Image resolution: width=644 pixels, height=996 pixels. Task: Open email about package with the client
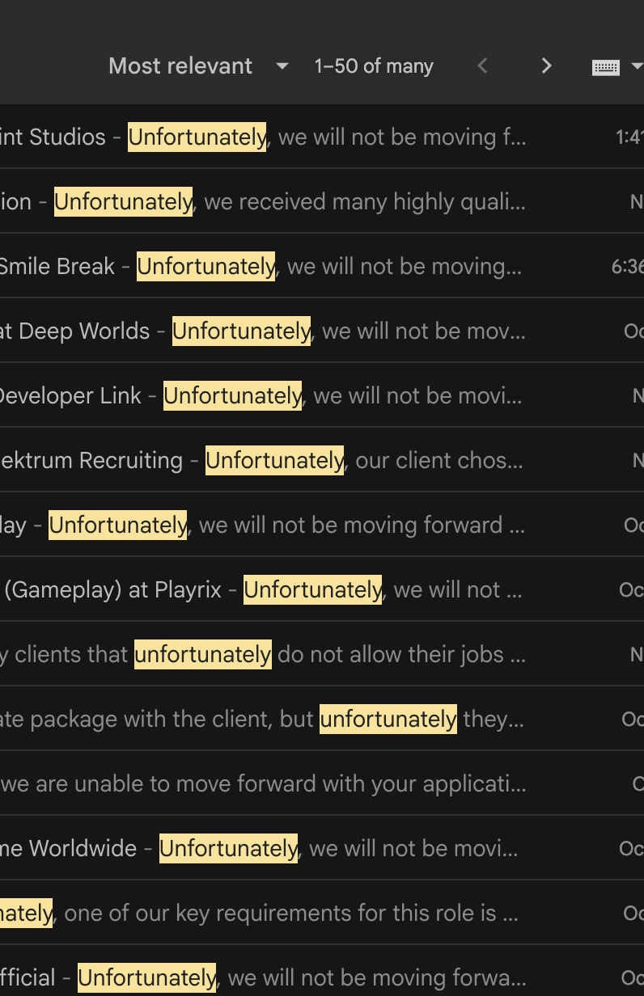pos(322,719)
